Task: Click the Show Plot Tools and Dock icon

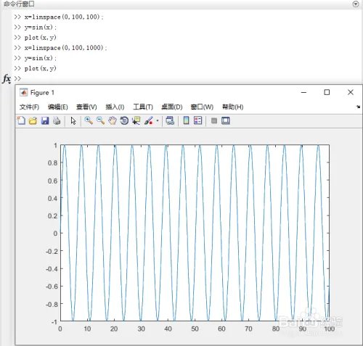Action: tap(226, 120)
